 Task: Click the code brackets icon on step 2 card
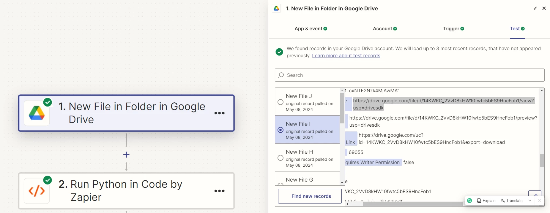coord(37,191)
